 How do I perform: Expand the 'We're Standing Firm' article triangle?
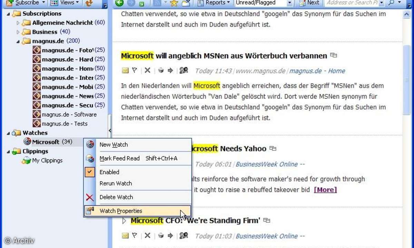[125, 220]
